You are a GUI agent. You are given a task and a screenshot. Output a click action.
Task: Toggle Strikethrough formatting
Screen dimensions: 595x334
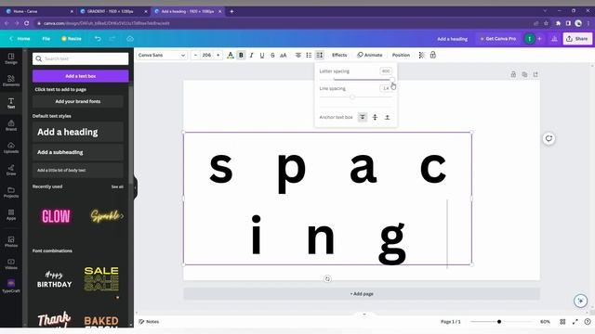(272, 56)
